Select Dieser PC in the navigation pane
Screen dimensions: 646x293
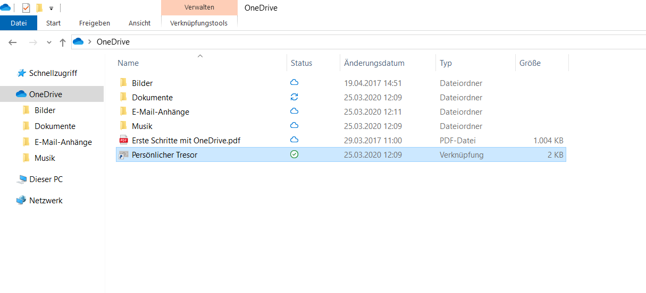[x=46, y=179]
